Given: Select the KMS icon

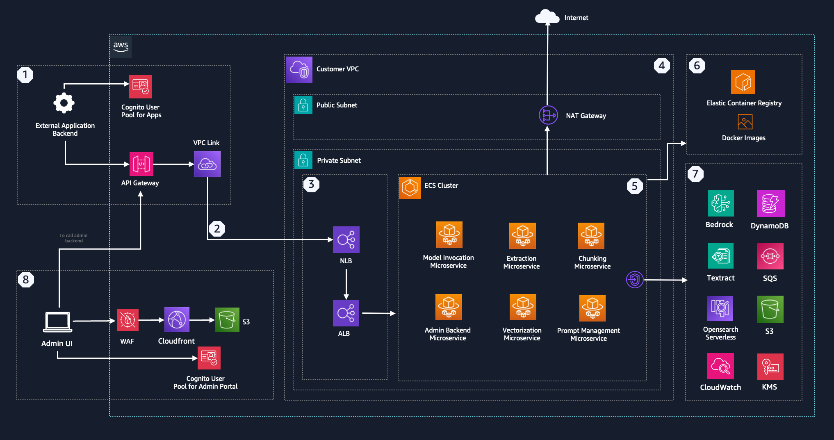Looking at the screenshot, I should 770,367.
